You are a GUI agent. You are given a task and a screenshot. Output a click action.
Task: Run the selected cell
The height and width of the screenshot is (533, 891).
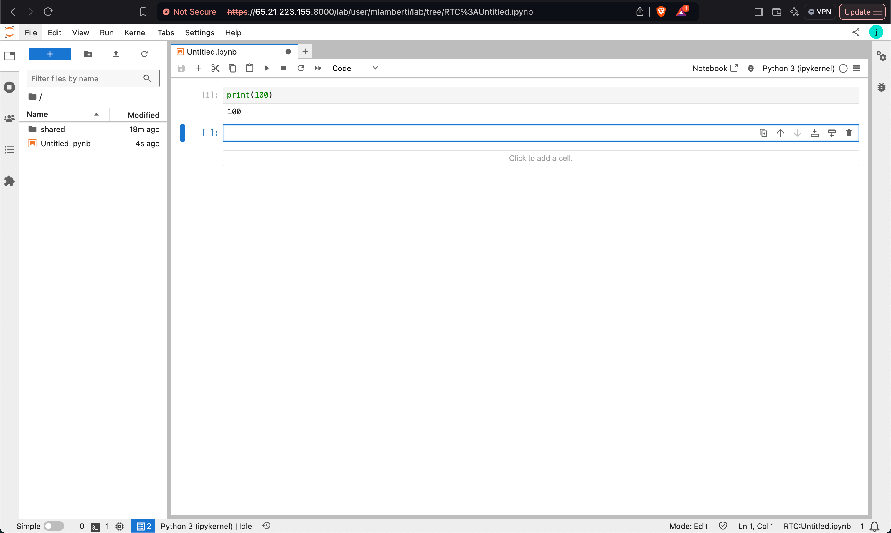click(267, 68)
